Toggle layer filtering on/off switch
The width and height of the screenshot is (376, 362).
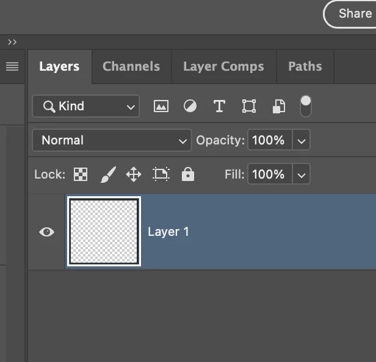click(x=305, y=106)
